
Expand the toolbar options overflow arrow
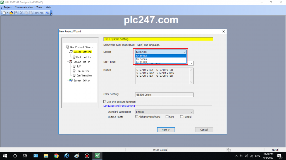tap(51, 13)
